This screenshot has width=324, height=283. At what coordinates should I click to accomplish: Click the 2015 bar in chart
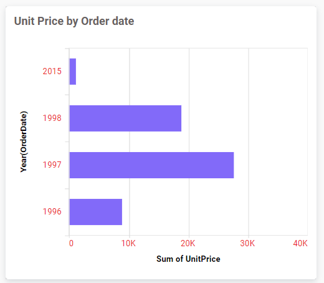click(x=73, y=72)
